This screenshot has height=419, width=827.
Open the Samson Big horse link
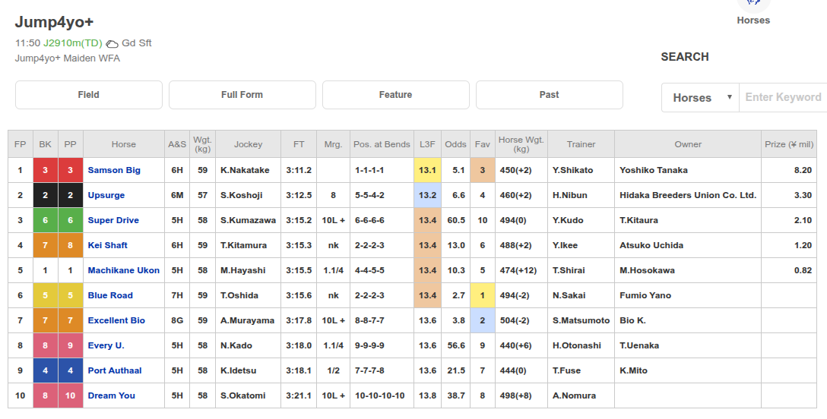tap(114, 170)
